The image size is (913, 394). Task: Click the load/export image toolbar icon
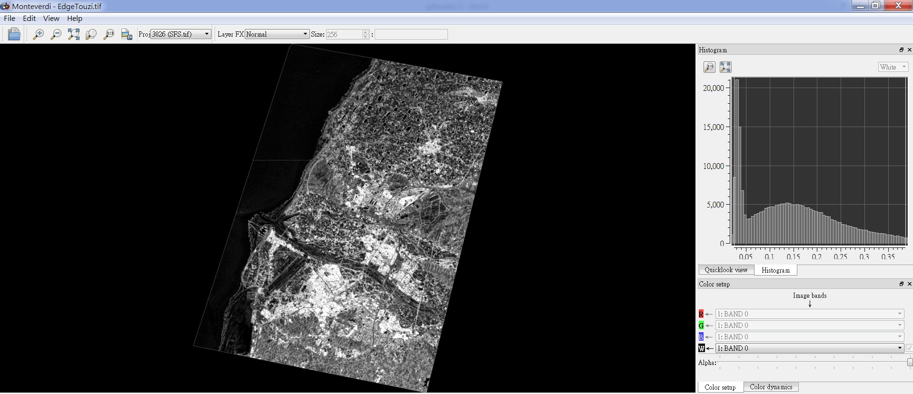(x=127, y=34)
